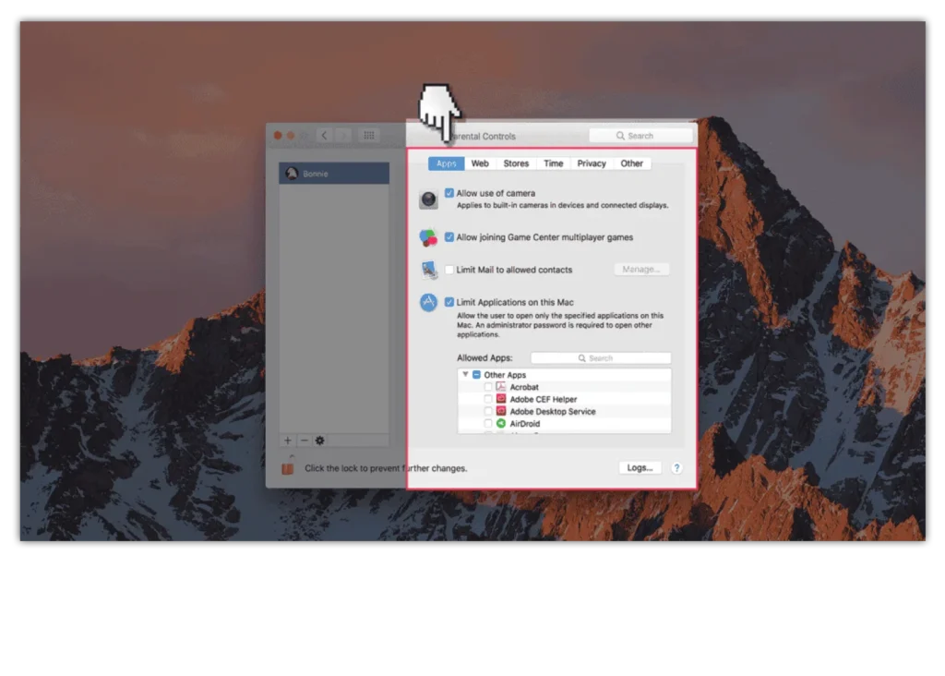Uncheck Limit Applications on this Mac
945x676 pixels.
click(449, 302)
